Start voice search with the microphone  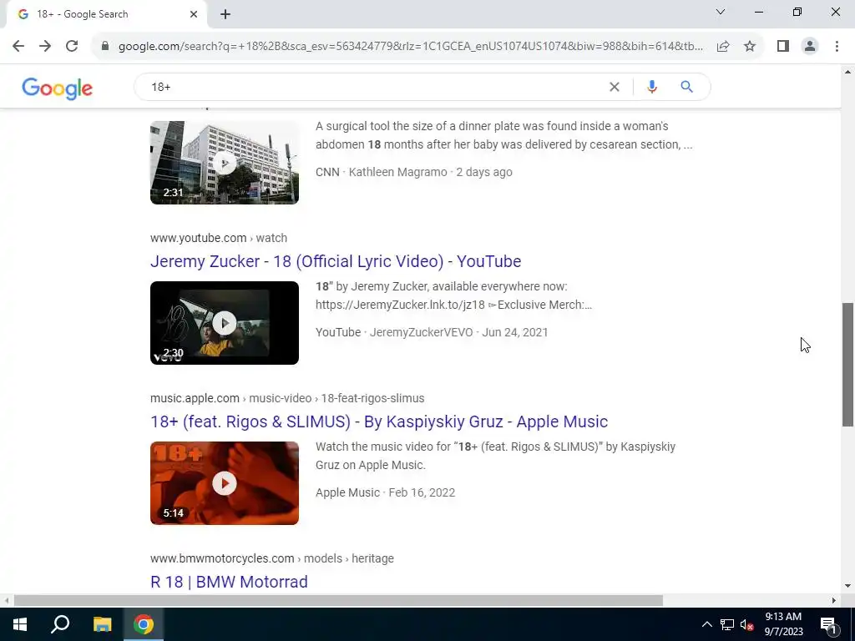coord(651,87)
